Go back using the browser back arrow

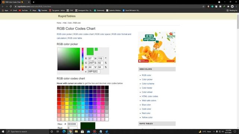click(x=3, y=7)
